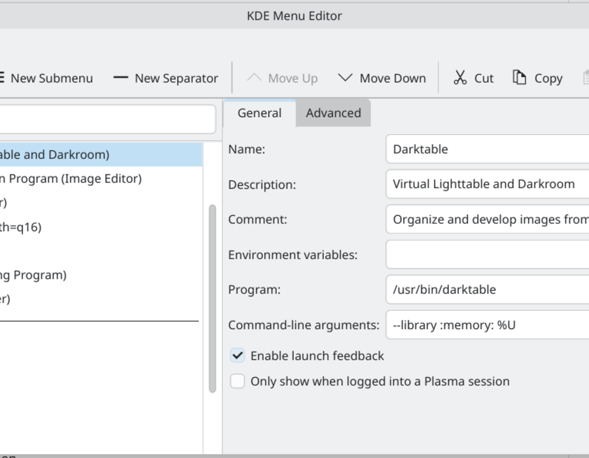Click the Program path field
This screenshot has width=589, height=458.
(488, 289)
